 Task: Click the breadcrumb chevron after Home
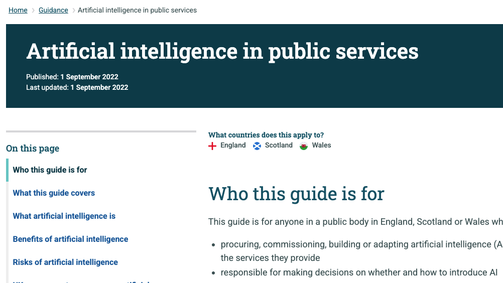[x=33, y=11]
